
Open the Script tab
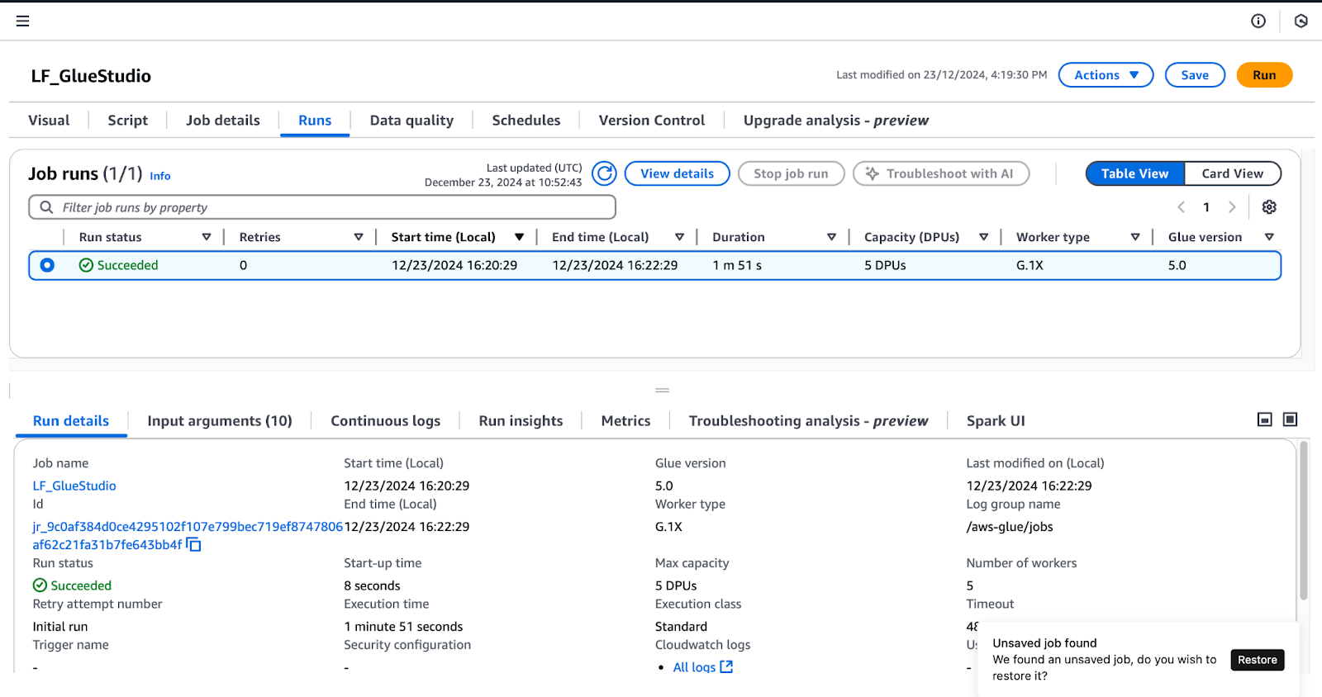127,121
